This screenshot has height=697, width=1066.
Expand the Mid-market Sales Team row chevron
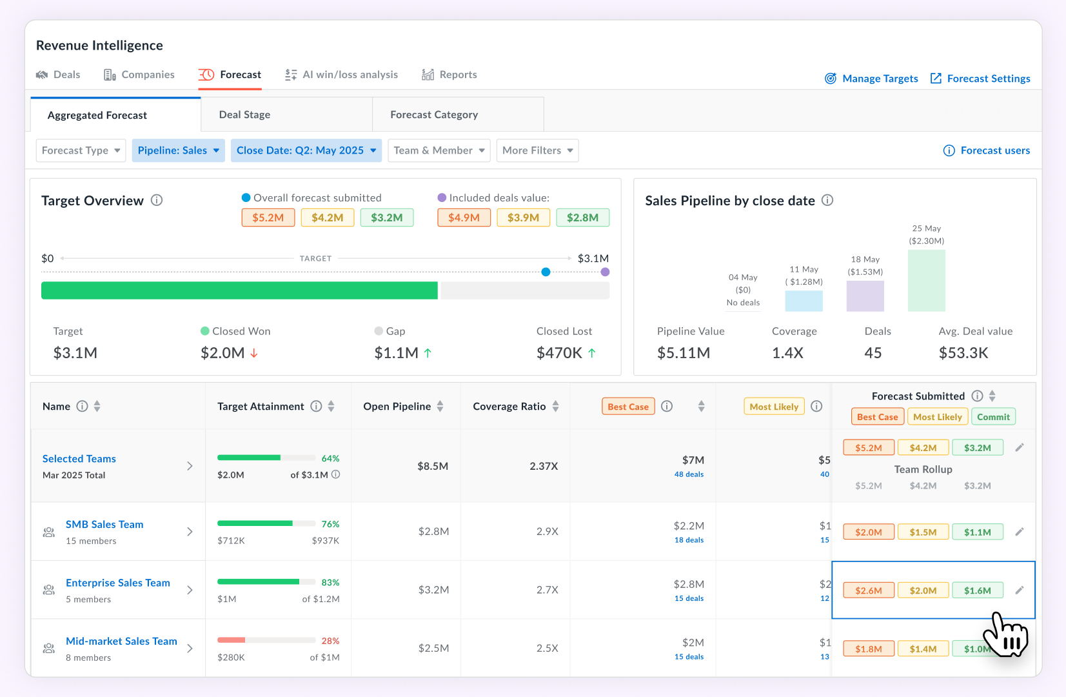[x=190, y=648]
